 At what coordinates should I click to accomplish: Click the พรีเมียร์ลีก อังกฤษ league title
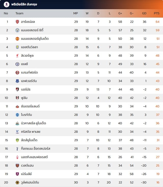[x=24, y=4]
